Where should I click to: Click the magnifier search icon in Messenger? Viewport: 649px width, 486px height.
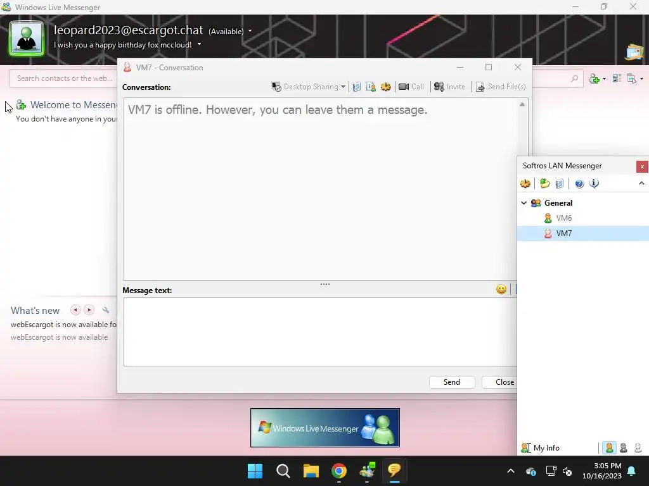pos(574,78)
